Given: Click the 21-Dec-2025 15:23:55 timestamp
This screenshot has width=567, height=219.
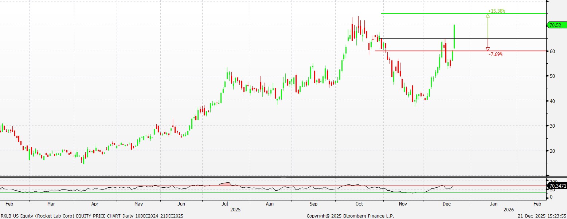Looking at the screenshot, I should click(x=542, y=216).
